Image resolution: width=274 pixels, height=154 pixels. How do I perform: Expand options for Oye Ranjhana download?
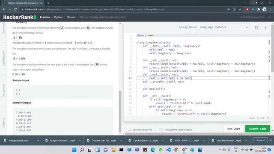163,140
